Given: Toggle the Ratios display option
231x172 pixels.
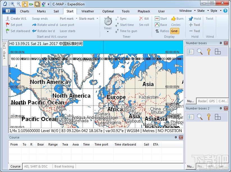Looking at the screenshot, I should tap(162, 31).
